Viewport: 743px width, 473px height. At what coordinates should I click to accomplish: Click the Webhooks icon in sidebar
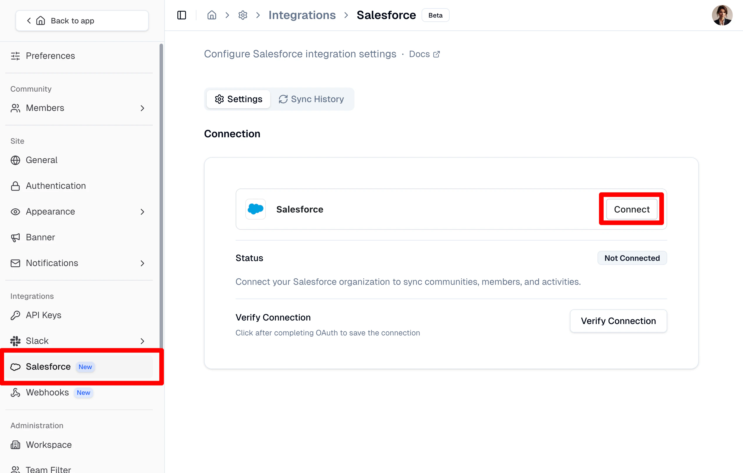tap(16, 393)
